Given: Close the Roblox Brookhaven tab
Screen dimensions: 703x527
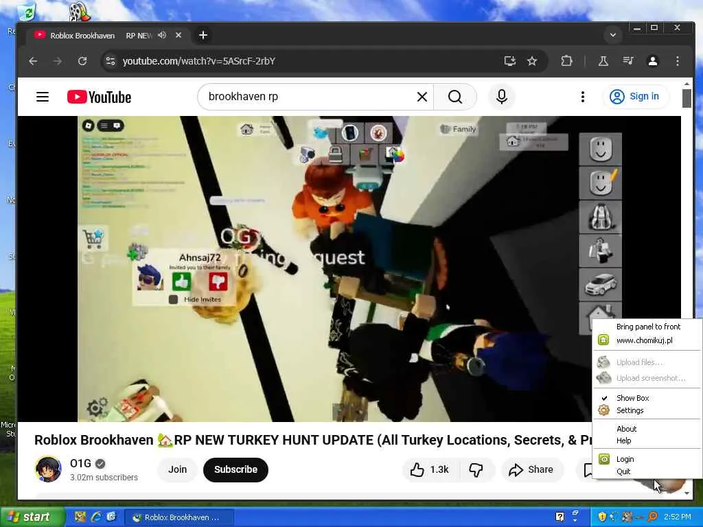Looking at the screenshot, I should click(178, 35).
